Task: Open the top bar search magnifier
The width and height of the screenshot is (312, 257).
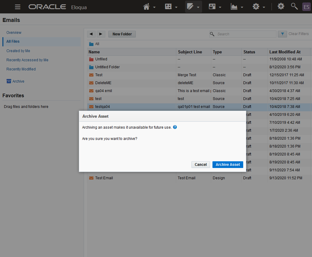Action: [294, 6]
